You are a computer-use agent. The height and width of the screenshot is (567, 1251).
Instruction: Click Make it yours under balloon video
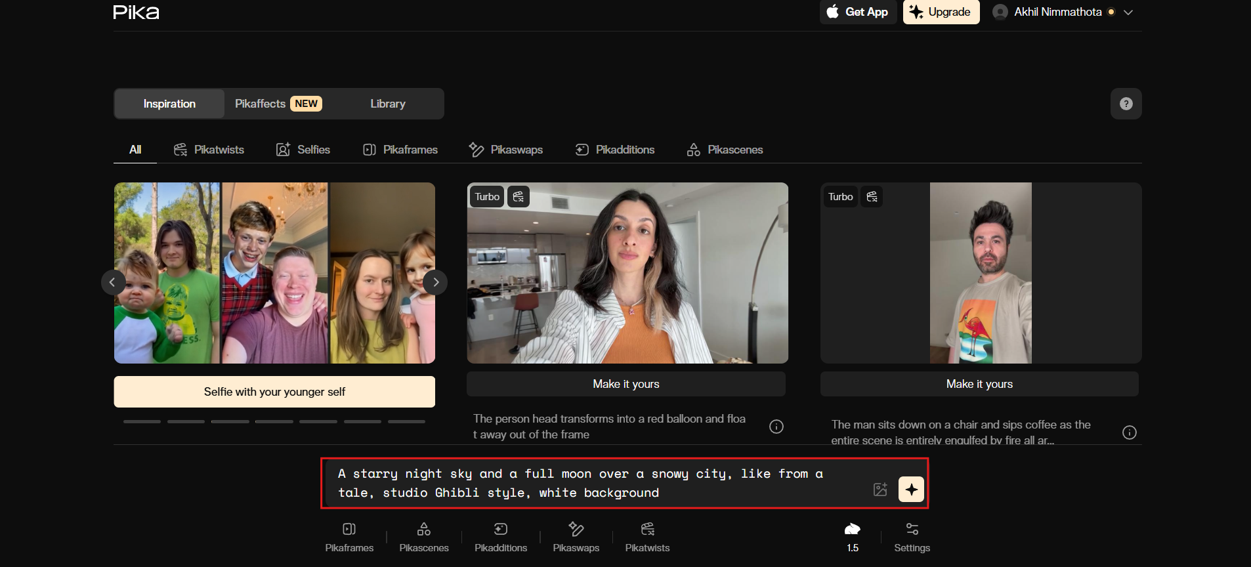click(x=626, y=384)
